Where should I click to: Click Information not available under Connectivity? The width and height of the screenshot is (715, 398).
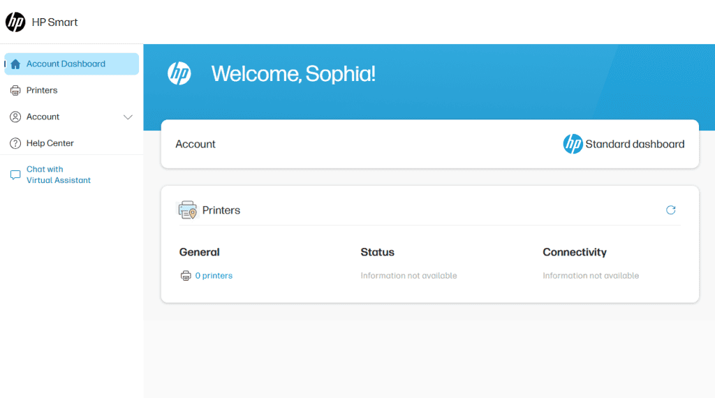point(591,275)
